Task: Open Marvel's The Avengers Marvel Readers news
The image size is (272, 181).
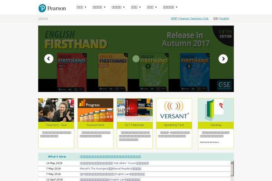Action: (111, 169)
